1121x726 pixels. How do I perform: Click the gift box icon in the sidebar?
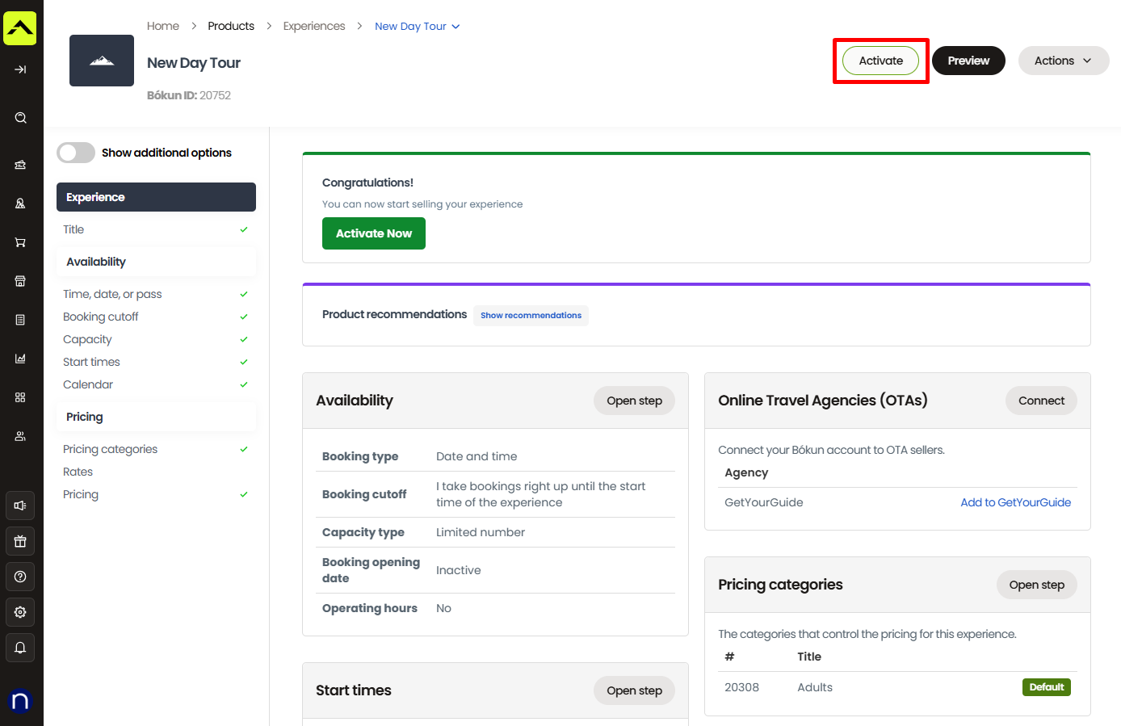pos(20,541)
